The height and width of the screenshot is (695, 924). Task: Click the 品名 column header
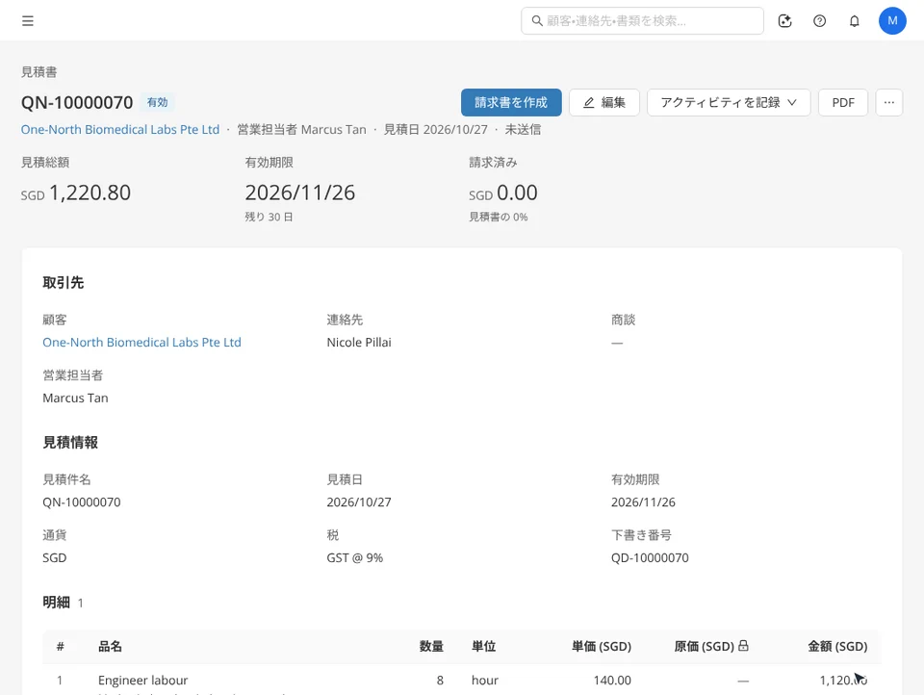click(110, 647)
